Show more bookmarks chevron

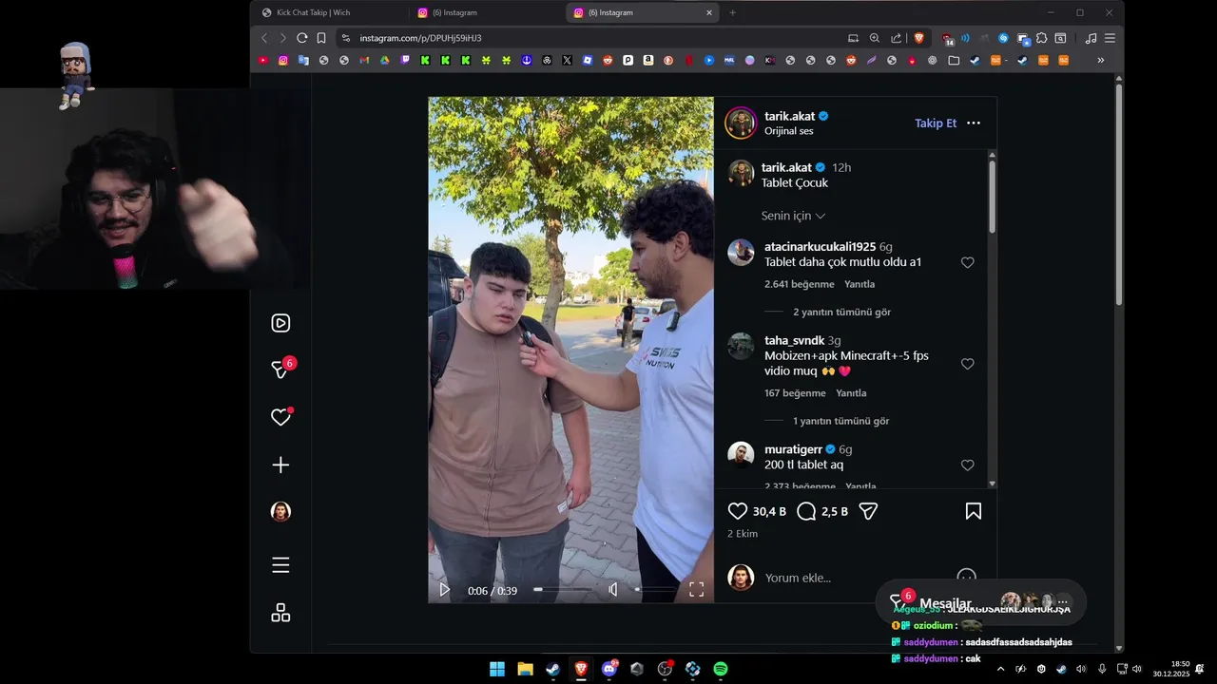(1101, 60)
